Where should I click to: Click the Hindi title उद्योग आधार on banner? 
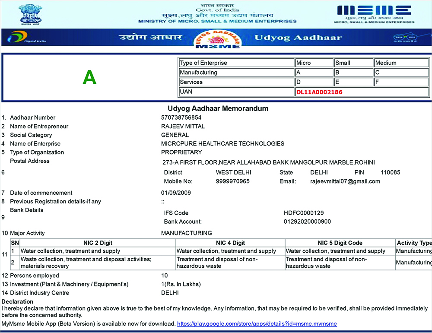pos(150,37)
